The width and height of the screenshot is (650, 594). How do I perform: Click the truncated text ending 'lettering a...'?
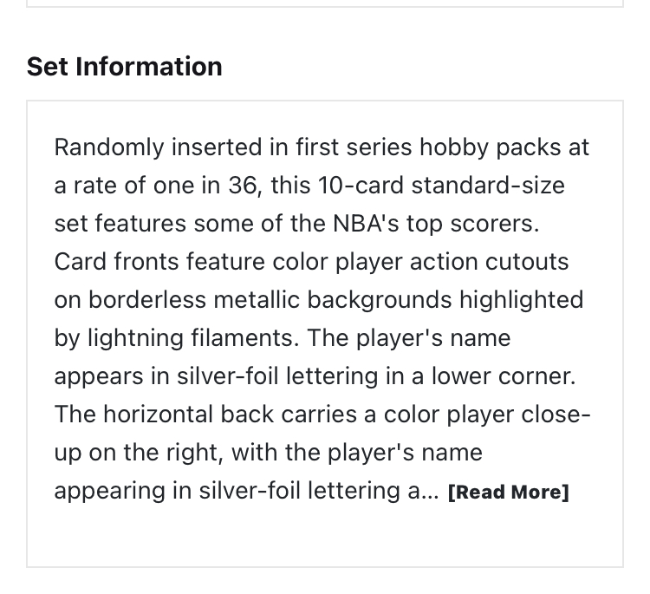coord(247,491)
